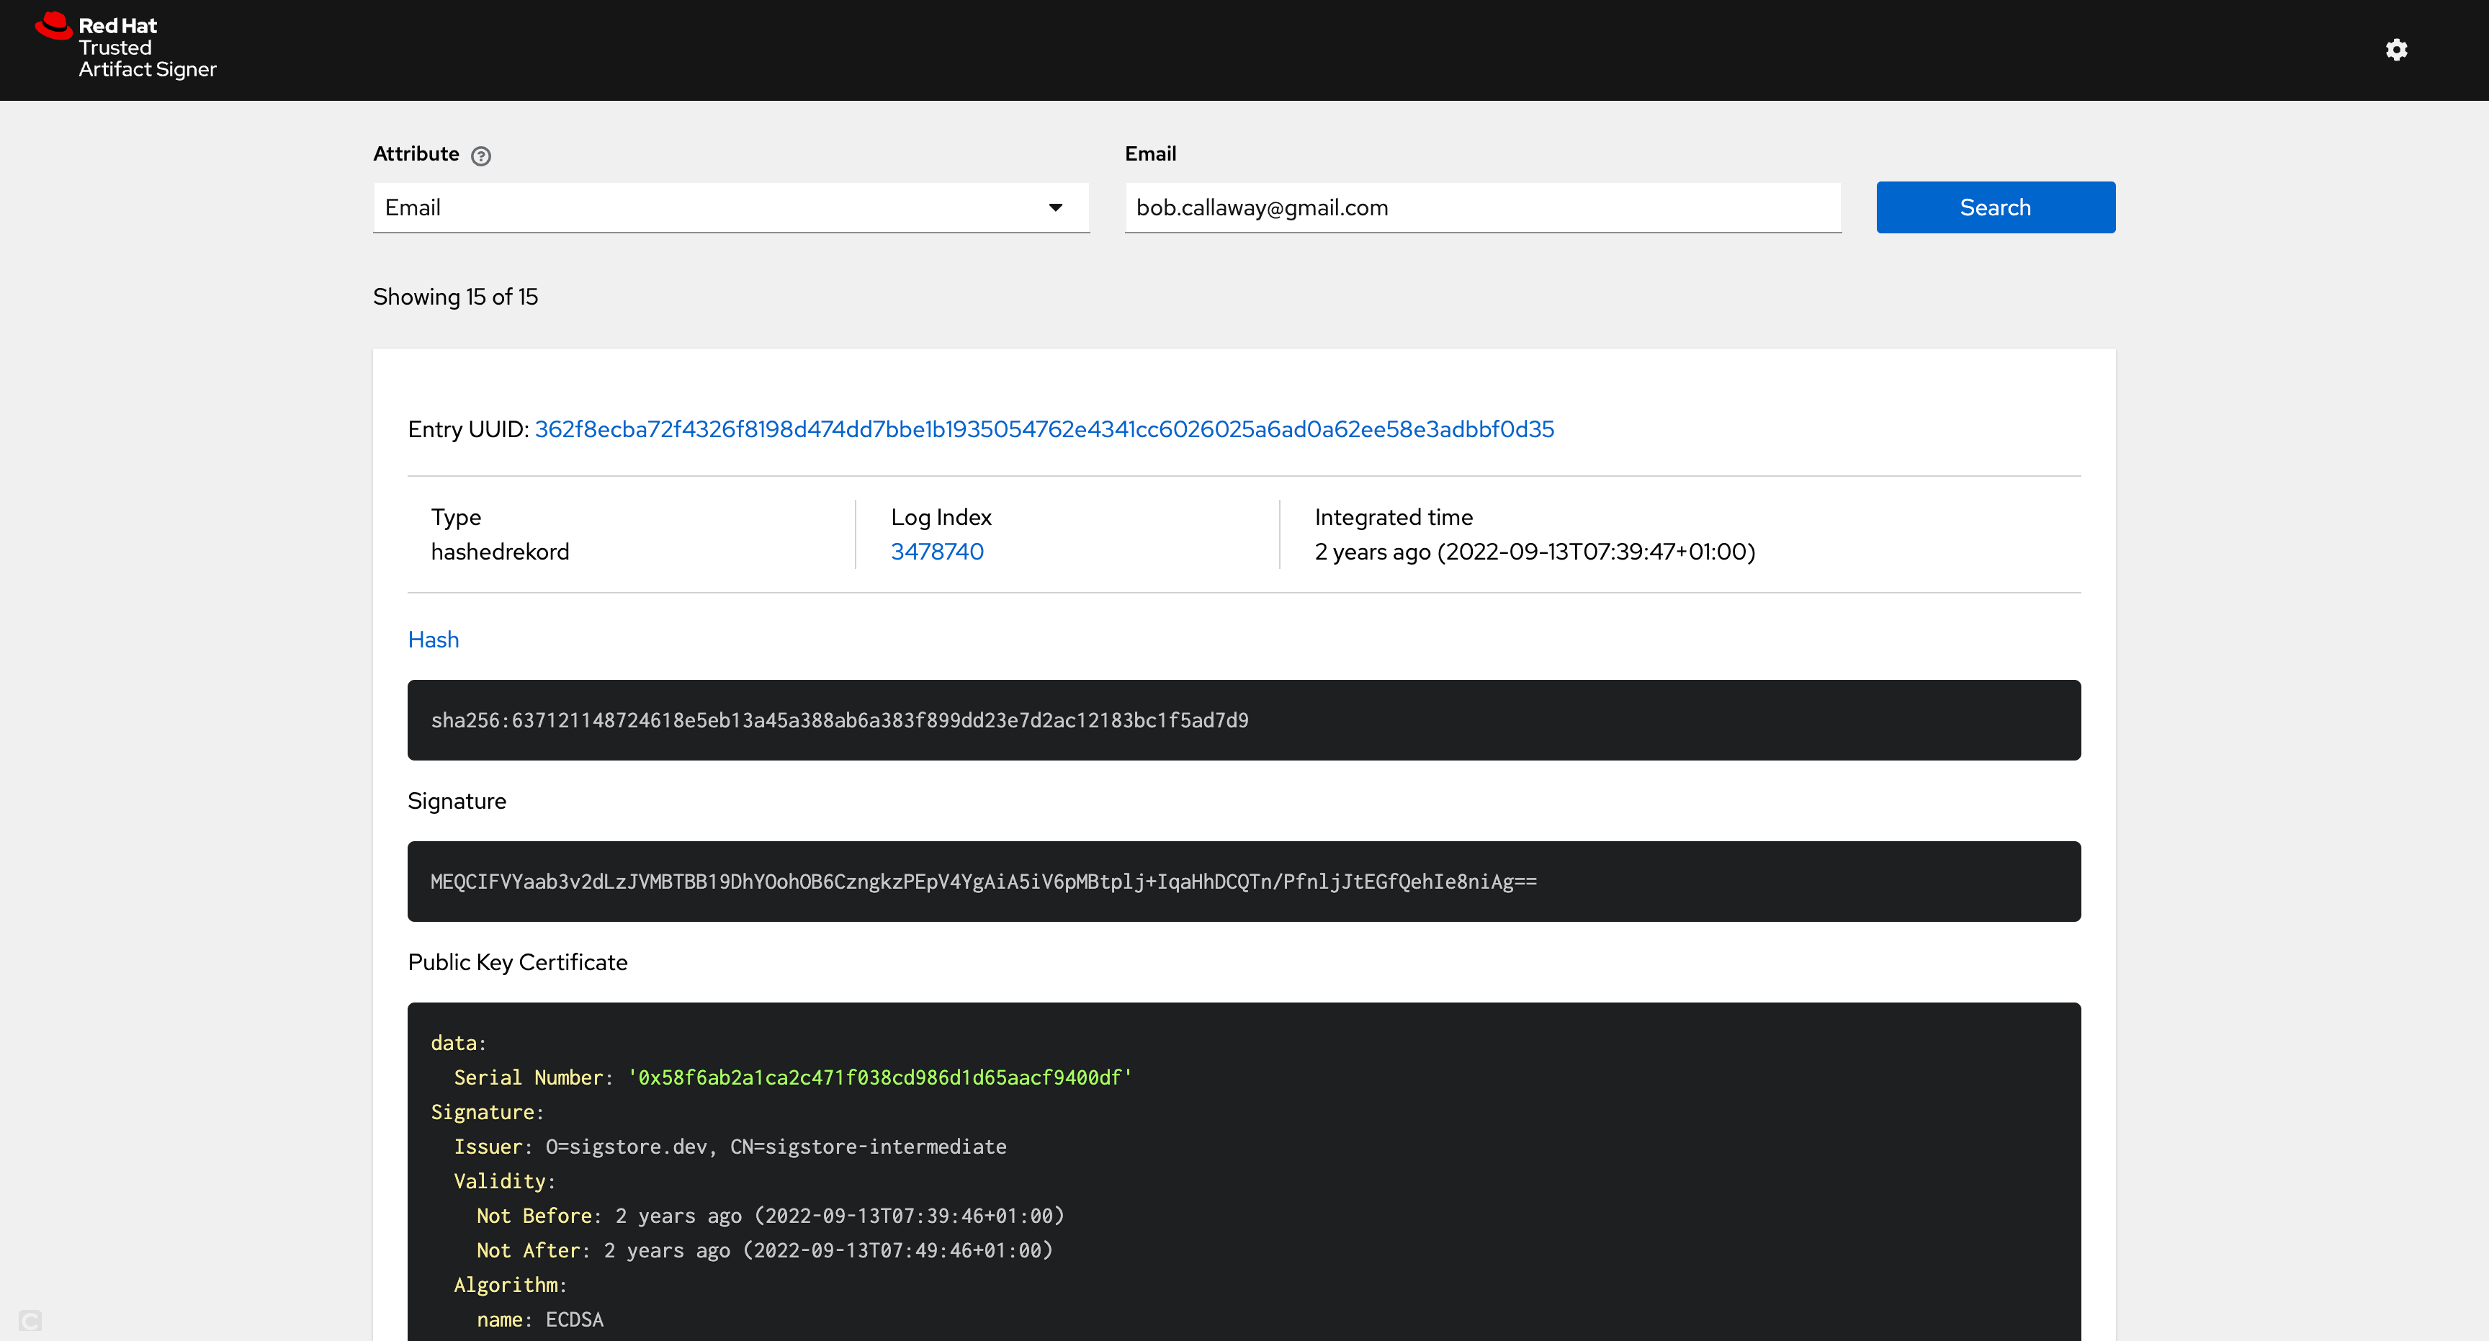
Task: Click the Issuer line in the certificate
Action: (730, 1147)
